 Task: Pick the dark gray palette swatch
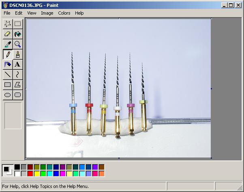pyautogui.click(x=24, y=167)
